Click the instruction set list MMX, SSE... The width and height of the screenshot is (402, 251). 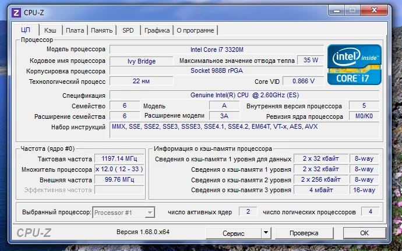coord(245,130)
